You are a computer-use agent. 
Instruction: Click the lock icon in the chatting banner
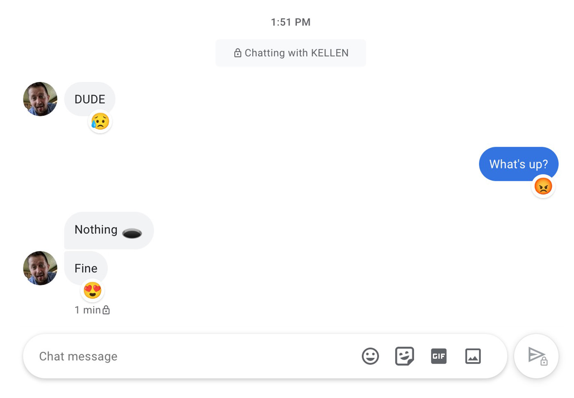click(x=237, y=53)
